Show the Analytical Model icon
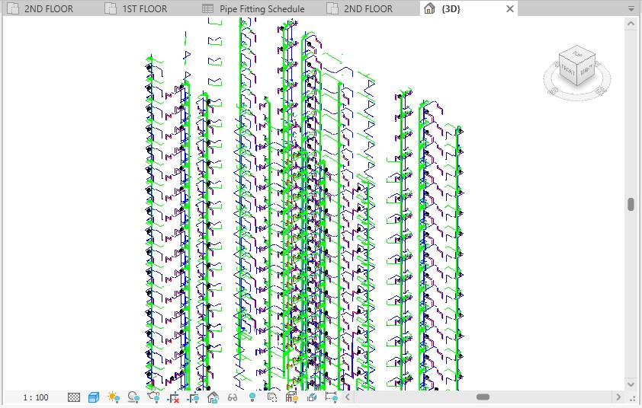 291,397
